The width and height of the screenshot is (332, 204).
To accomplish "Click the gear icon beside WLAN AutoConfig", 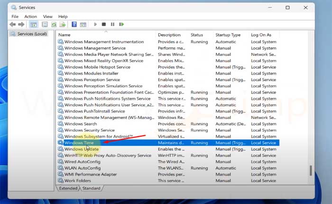I will click(x=61, y=168).
